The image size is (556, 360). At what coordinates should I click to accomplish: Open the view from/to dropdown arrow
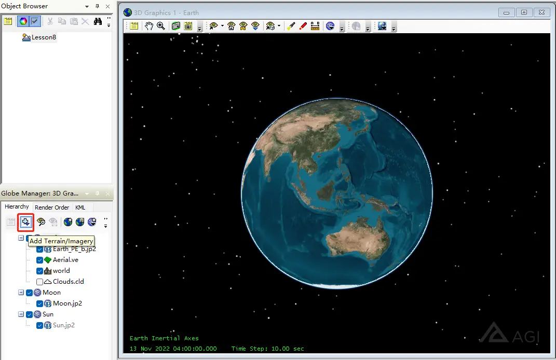click(x=222, y=26)
